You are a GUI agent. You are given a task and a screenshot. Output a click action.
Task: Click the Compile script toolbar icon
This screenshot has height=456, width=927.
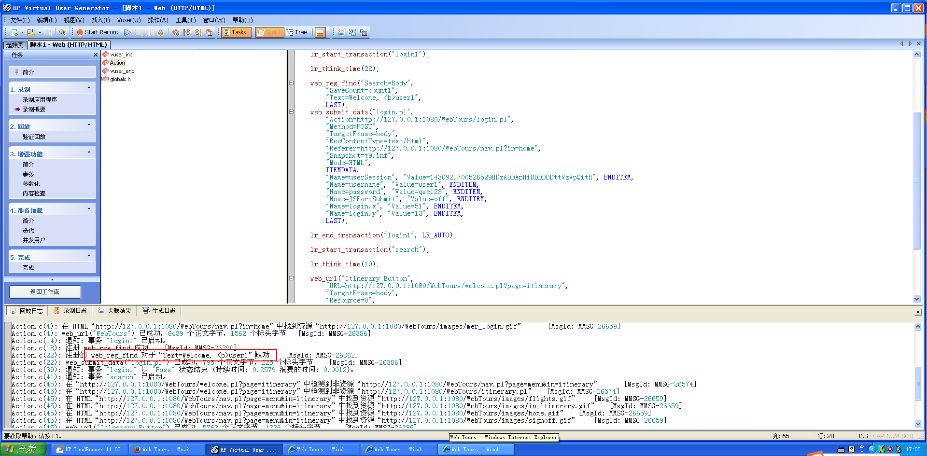click(160, 32)
